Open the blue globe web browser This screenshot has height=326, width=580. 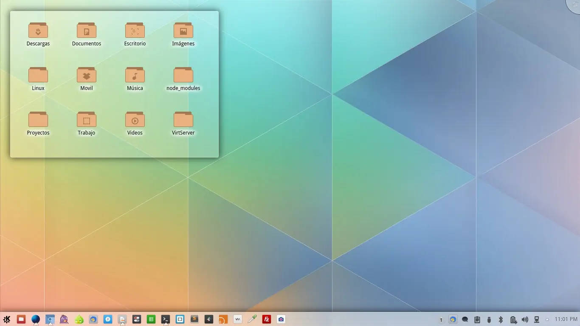(x=36, y=319)
